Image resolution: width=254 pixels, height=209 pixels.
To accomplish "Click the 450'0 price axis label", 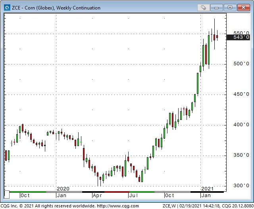I will point(241,94).
